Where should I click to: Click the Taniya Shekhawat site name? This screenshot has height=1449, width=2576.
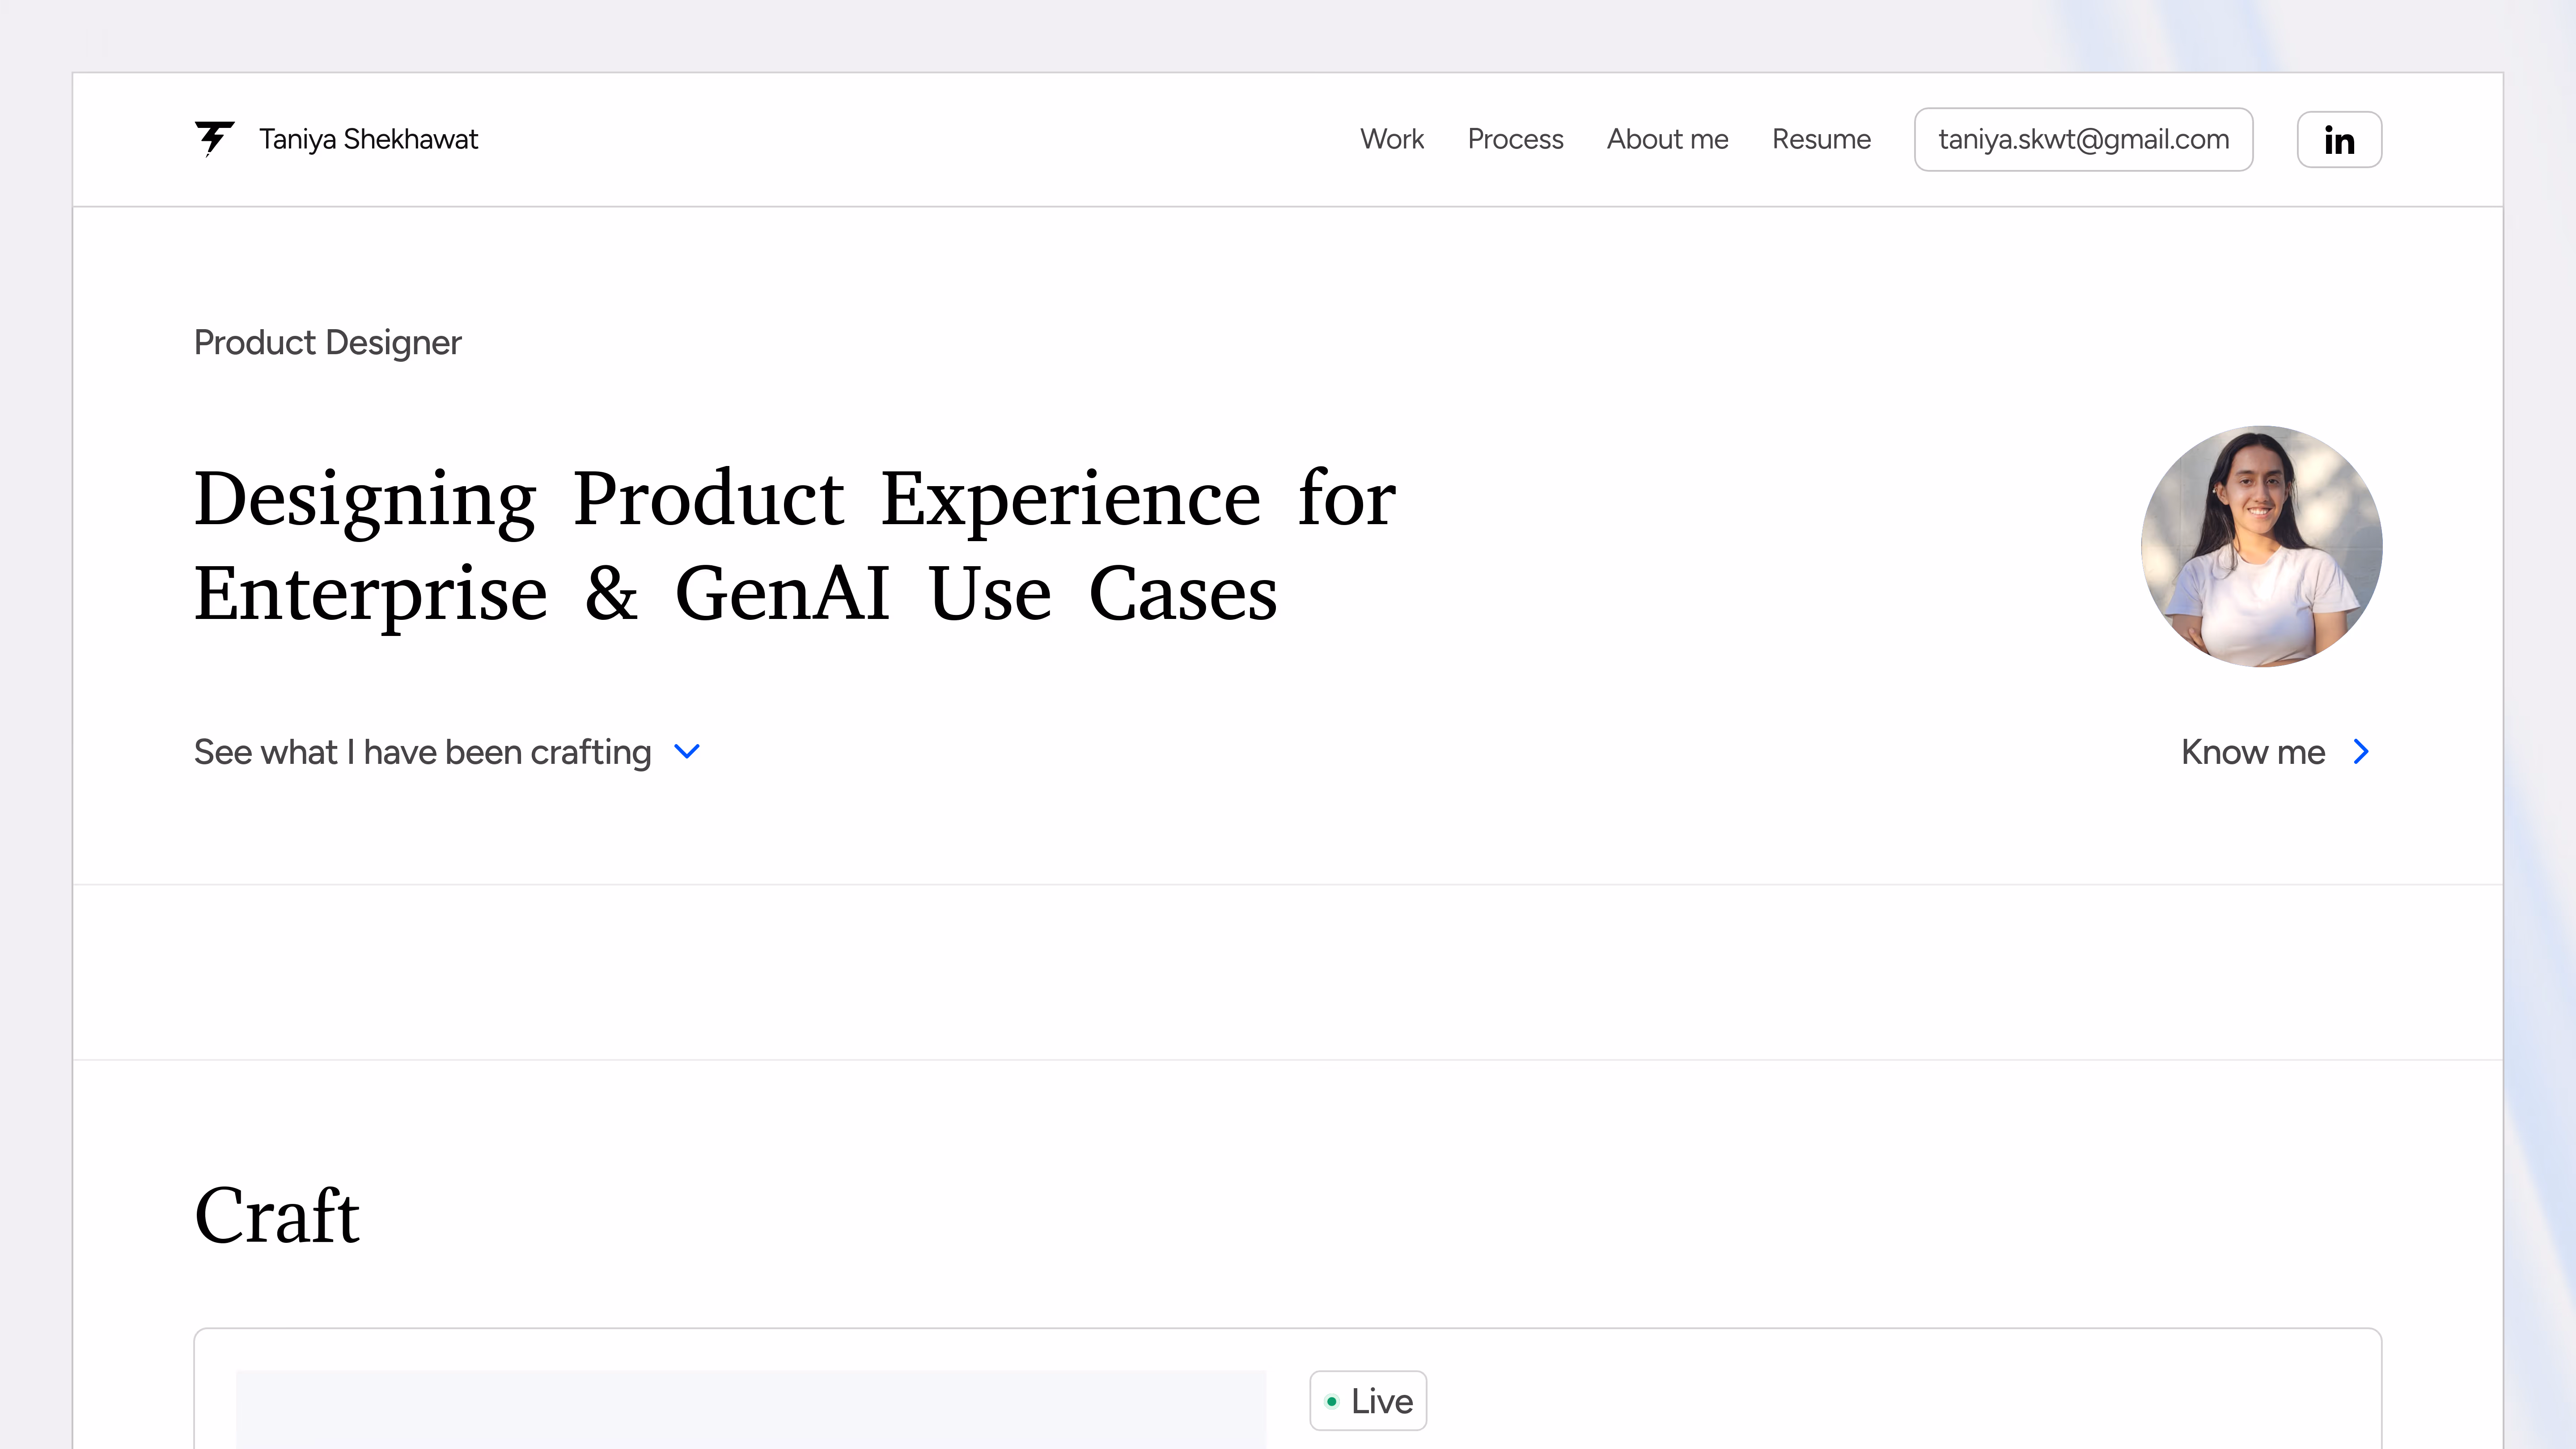(368, 139)
